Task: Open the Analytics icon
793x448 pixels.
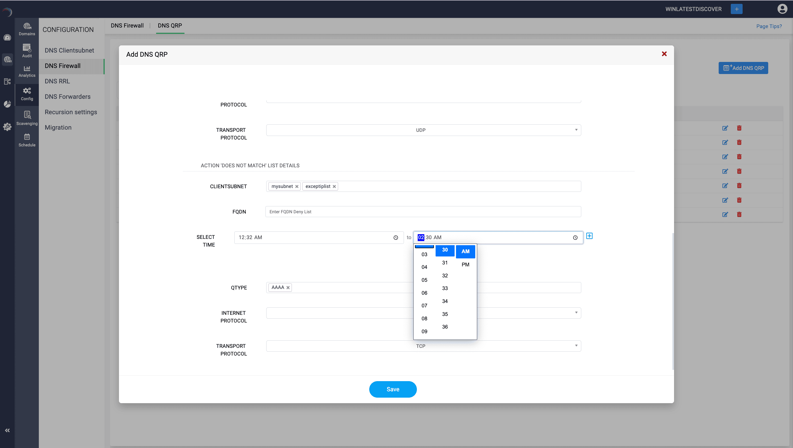Action: [27, 71]
